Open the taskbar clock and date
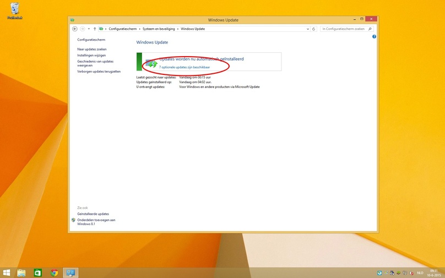This screenshot has height=278, width=445. point(434,273)
